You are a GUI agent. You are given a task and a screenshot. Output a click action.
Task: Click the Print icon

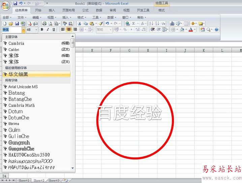(44, 24)
